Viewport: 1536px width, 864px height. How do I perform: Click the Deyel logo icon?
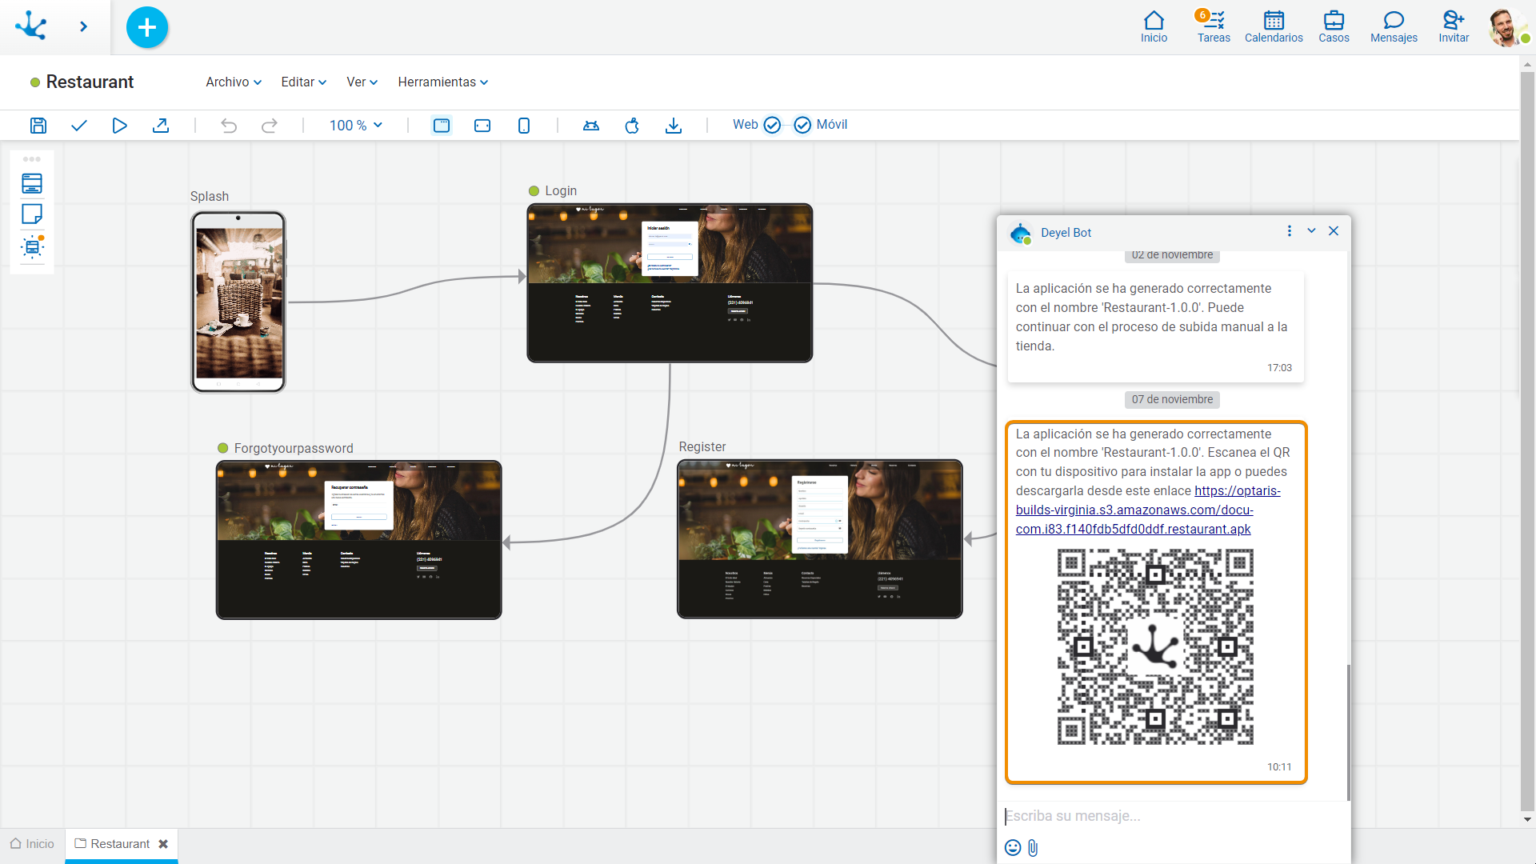point(31,26)
